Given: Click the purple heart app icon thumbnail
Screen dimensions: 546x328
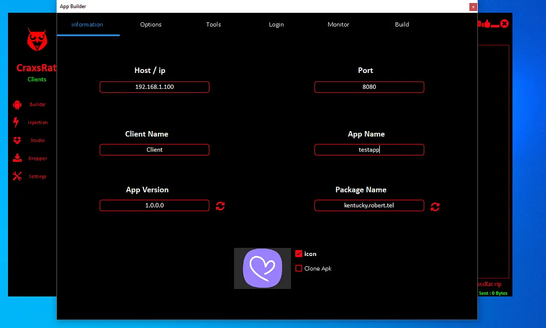Looking at the screenshot, I should (x=263, y=268).
